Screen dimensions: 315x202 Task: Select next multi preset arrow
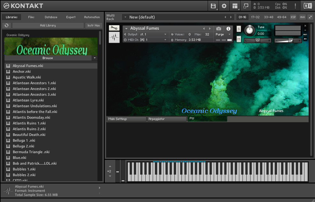pos(231,17)
